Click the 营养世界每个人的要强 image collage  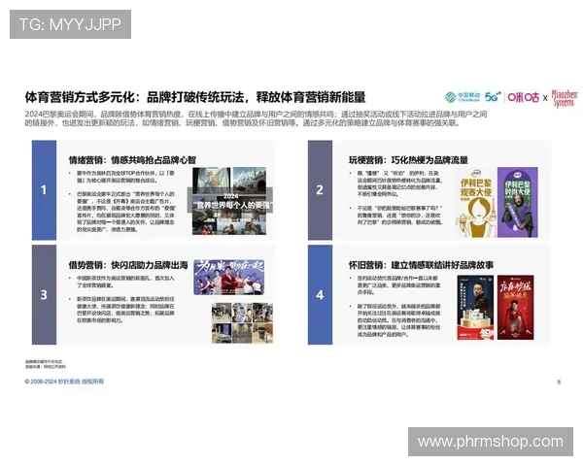[x=230, y=201]
